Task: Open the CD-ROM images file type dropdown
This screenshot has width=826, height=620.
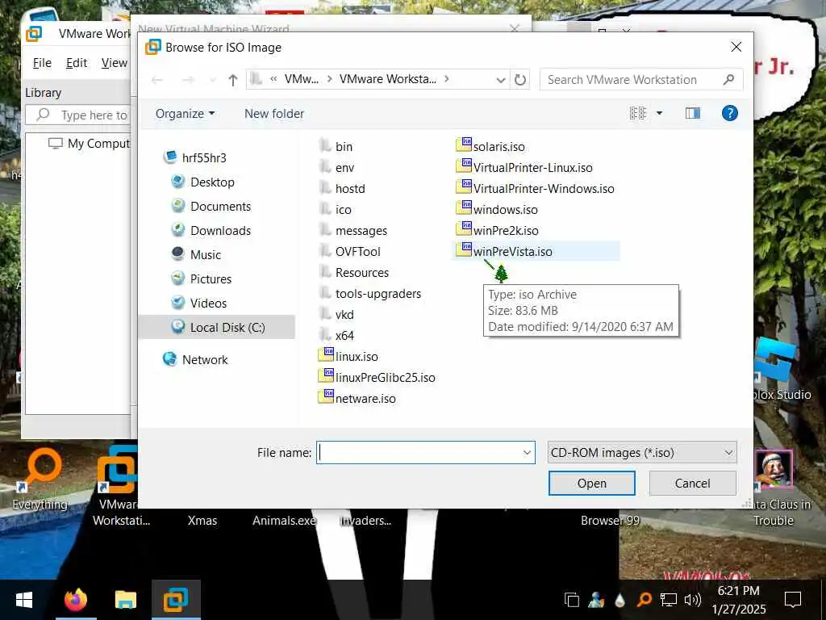Action: pyautogui.click(x=641, y=452)
